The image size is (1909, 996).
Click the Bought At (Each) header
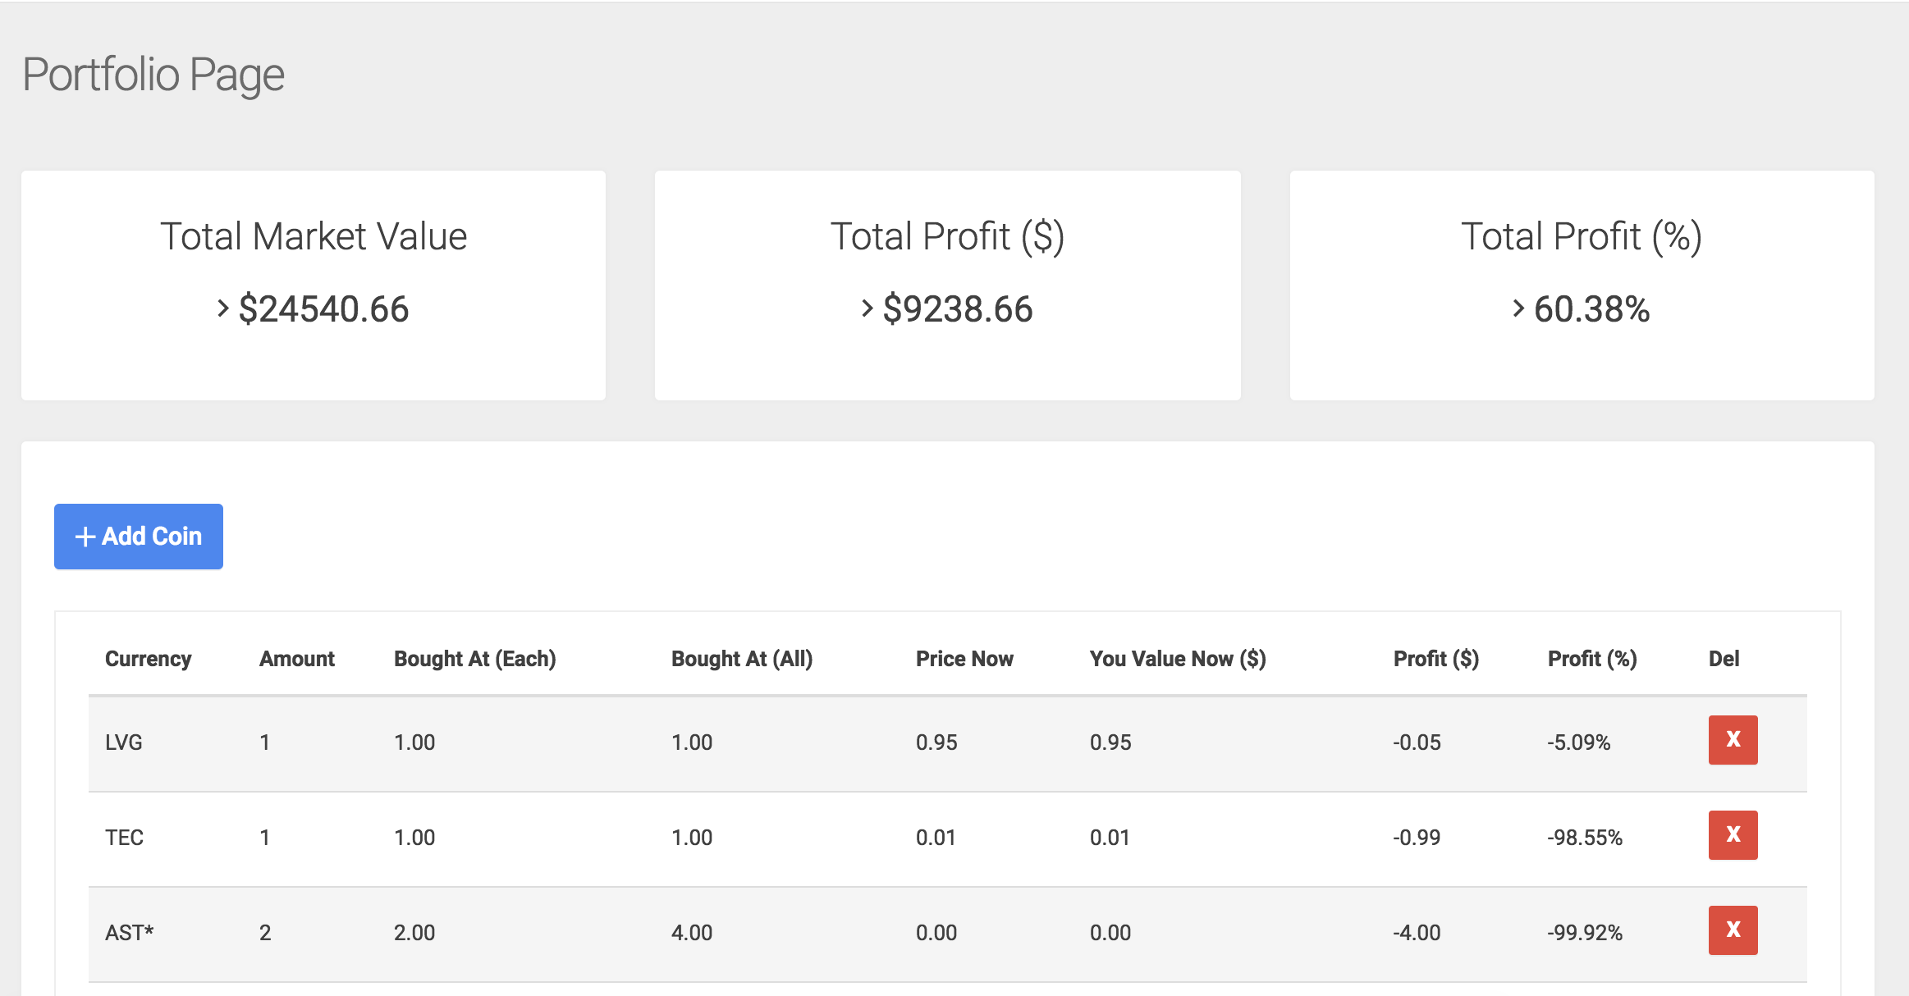474,659
